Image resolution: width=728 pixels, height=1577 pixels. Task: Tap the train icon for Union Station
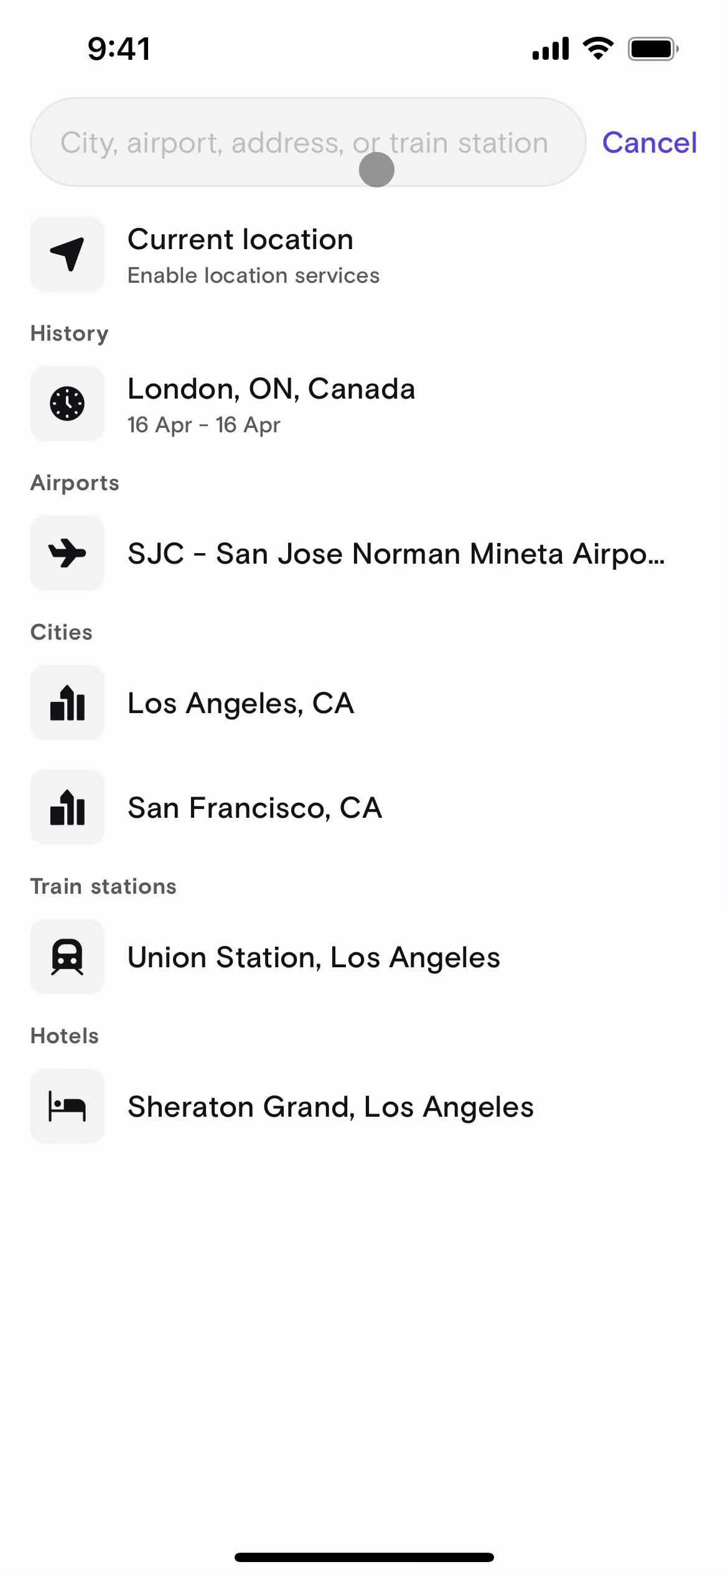click(67, 957)
